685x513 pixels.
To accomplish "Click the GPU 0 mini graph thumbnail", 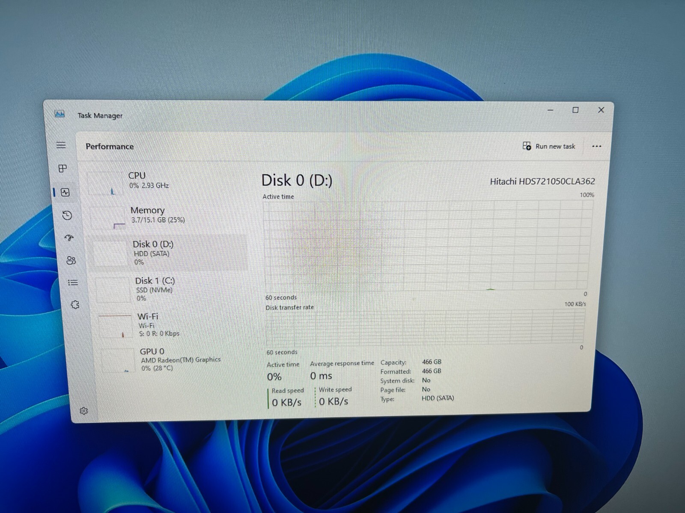I will coord(118,361).
